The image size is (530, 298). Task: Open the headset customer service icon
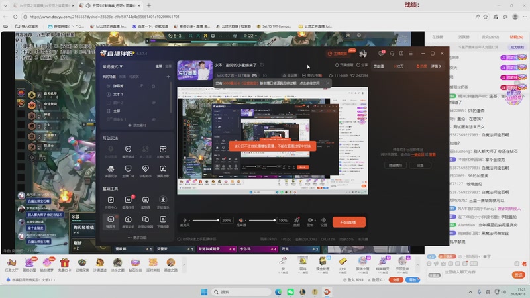(392, 54)
